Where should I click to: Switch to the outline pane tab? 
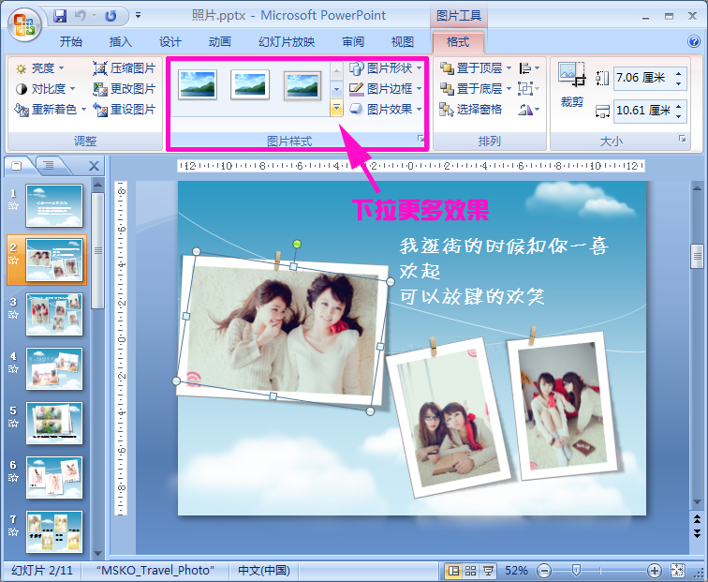pyautogui.click(x=49, y=166)
